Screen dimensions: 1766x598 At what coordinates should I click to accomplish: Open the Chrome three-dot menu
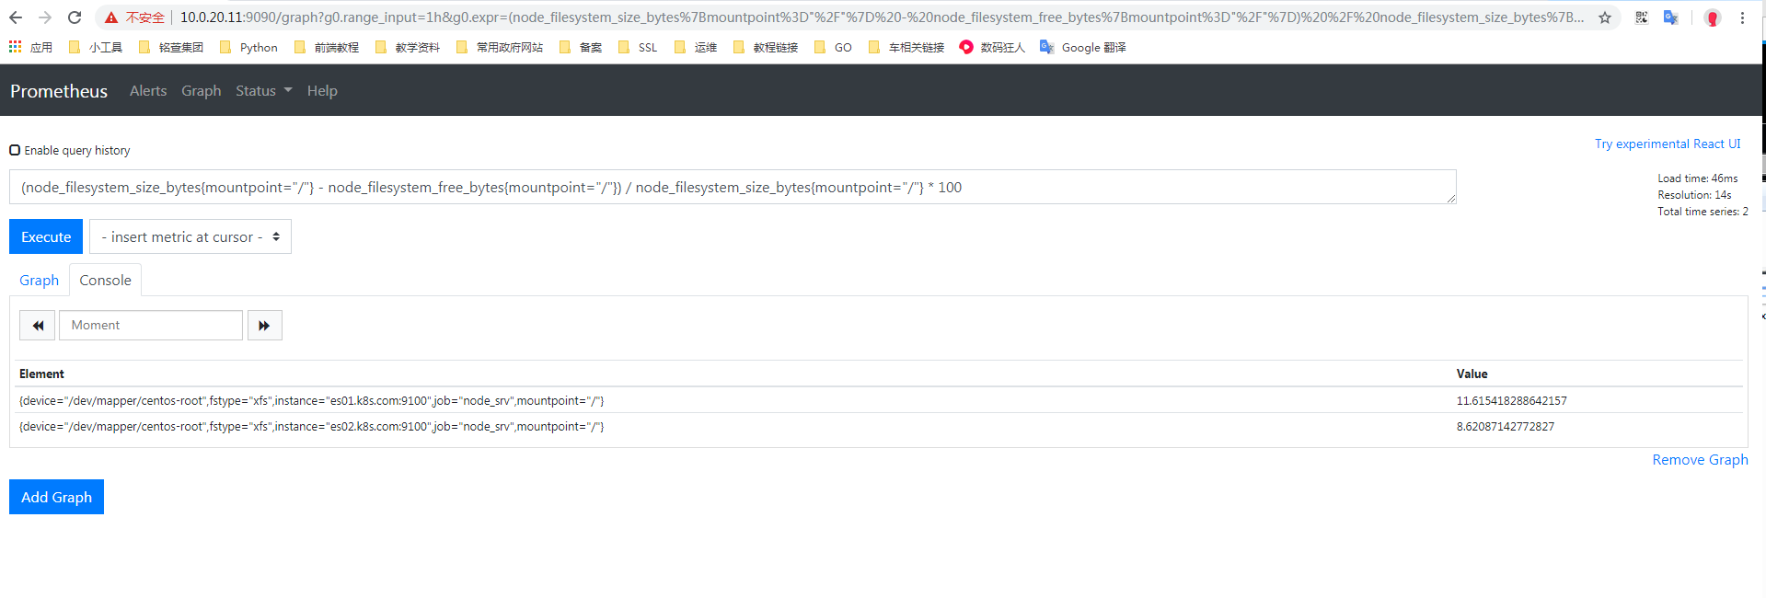[1742, 17]
